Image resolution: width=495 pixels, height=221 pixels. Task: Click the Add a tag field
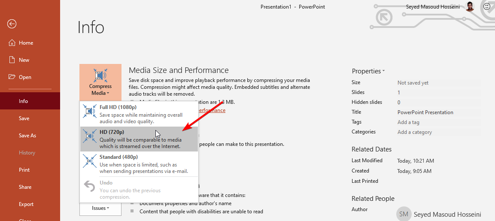pos(439,122)
